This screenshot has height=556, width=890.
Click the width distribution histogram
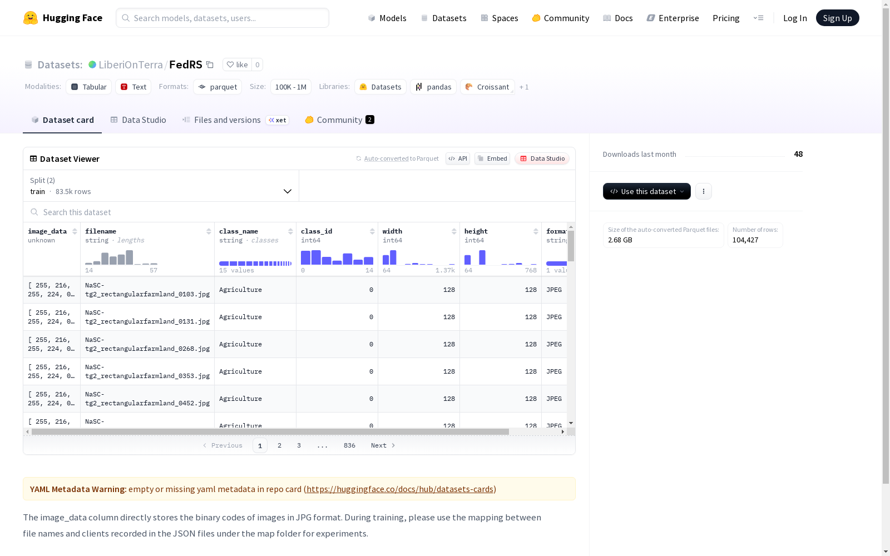coord(419,257)
